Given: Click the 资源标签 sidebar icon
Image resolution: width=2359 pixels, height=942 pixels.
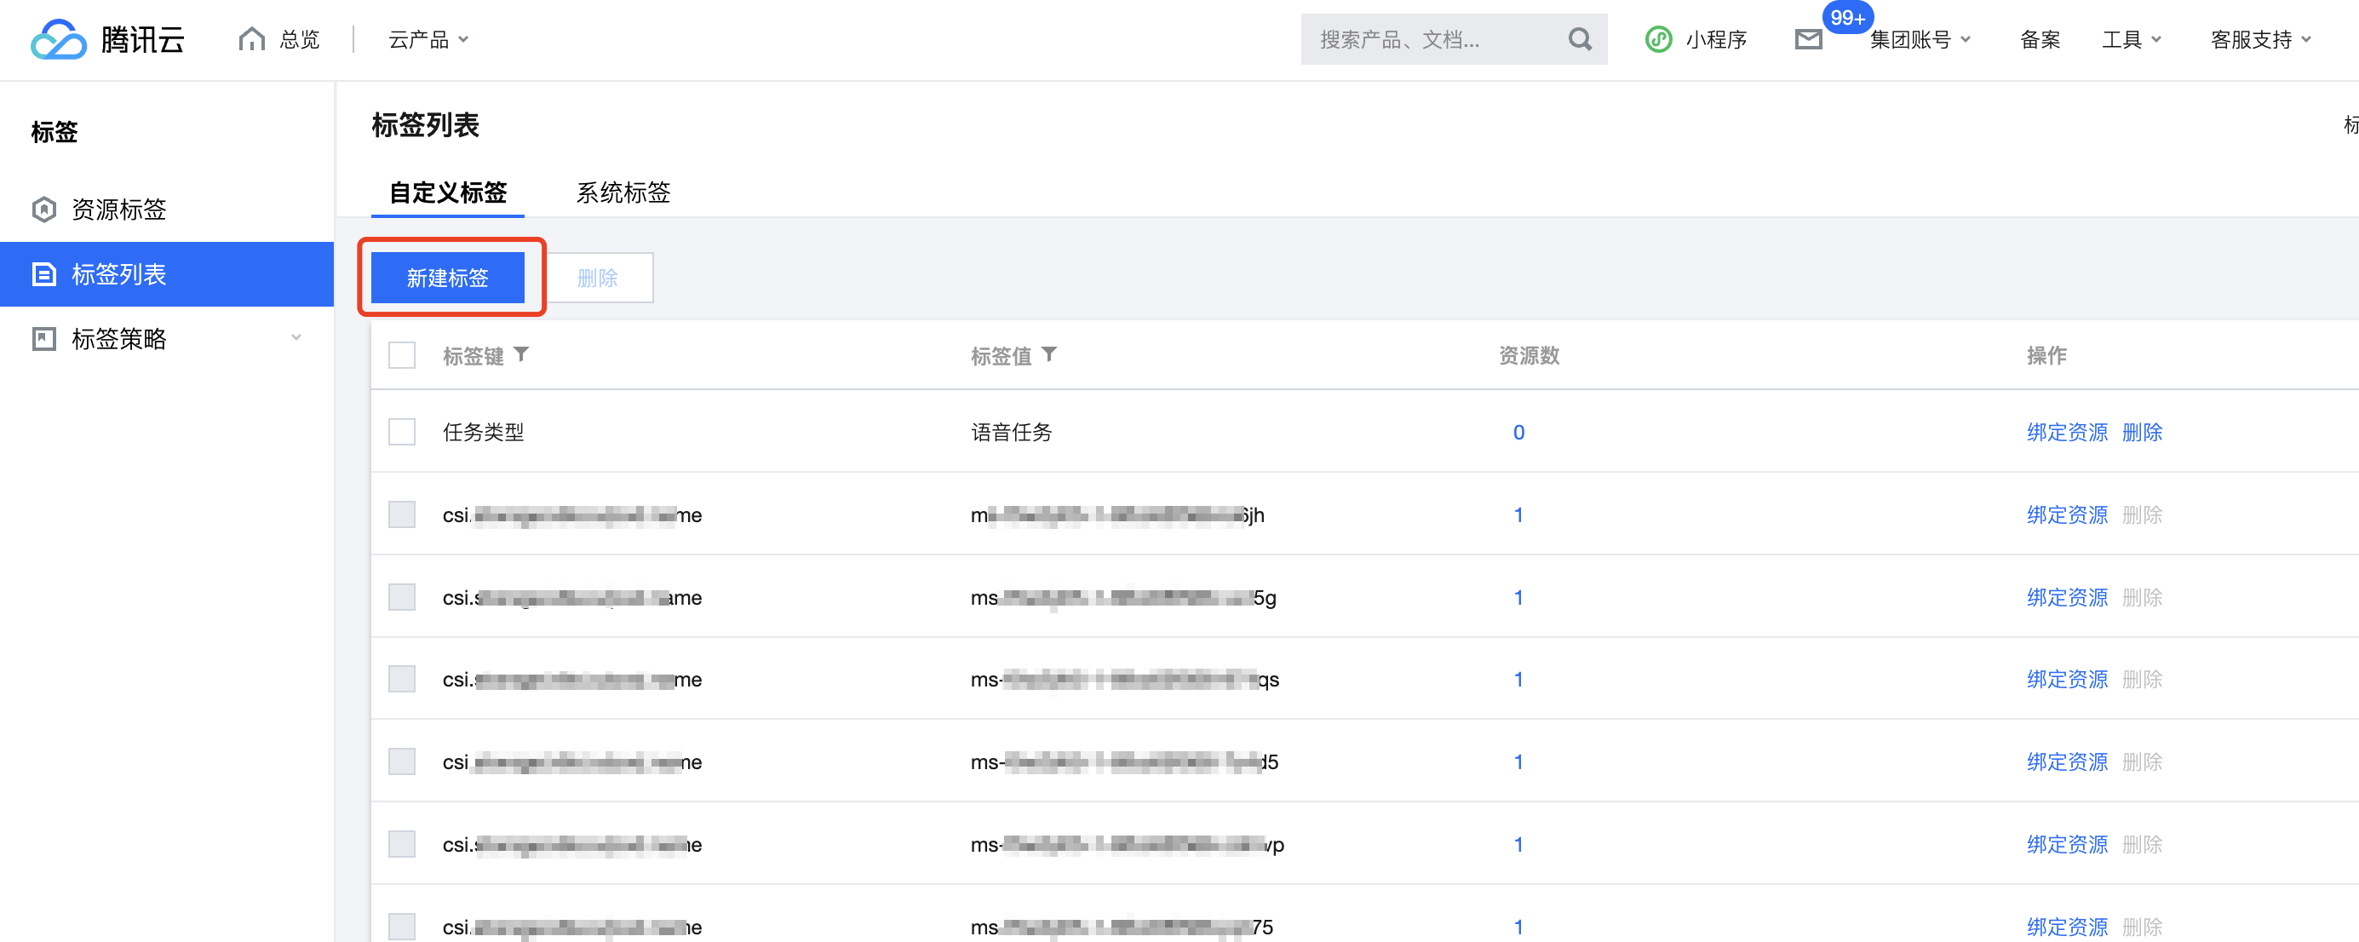Looking at the screenshot, I should pos(44,210).
